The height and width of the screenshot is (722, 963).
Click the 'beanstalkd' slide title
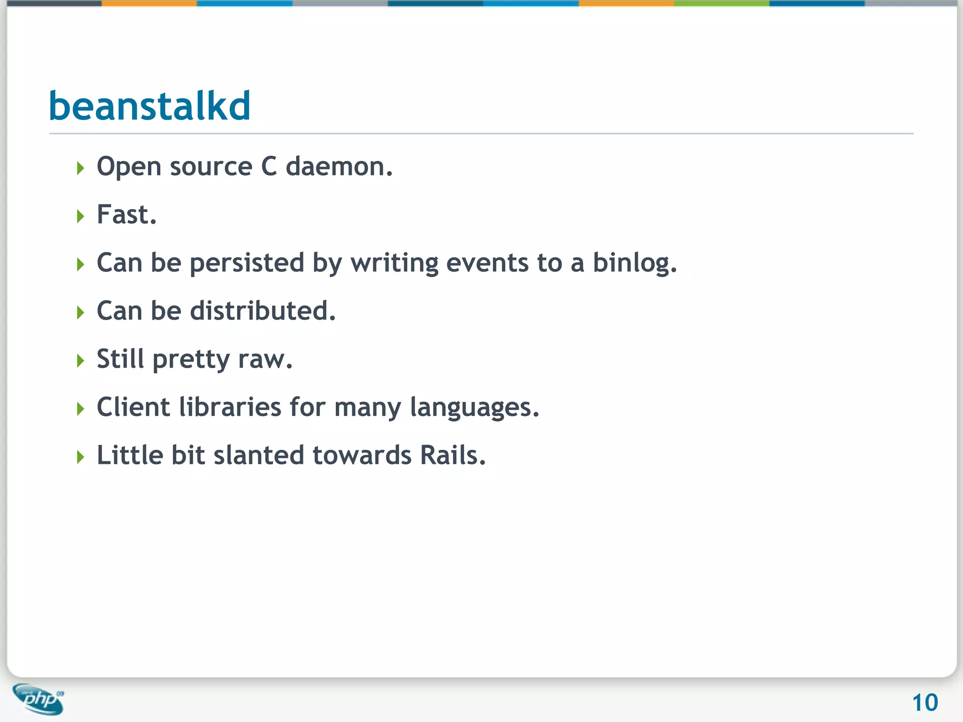pyautogui.click(x=150, y=106)
